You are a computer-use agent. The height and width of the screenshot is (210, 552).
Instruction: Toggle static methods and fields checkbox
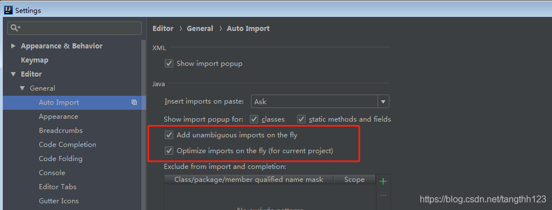[x=302, y=119]
